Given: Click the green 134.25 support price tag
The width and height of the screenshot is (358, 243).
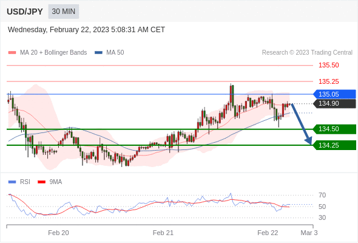Looking at the screenshot, I should (x=334, y=145).
